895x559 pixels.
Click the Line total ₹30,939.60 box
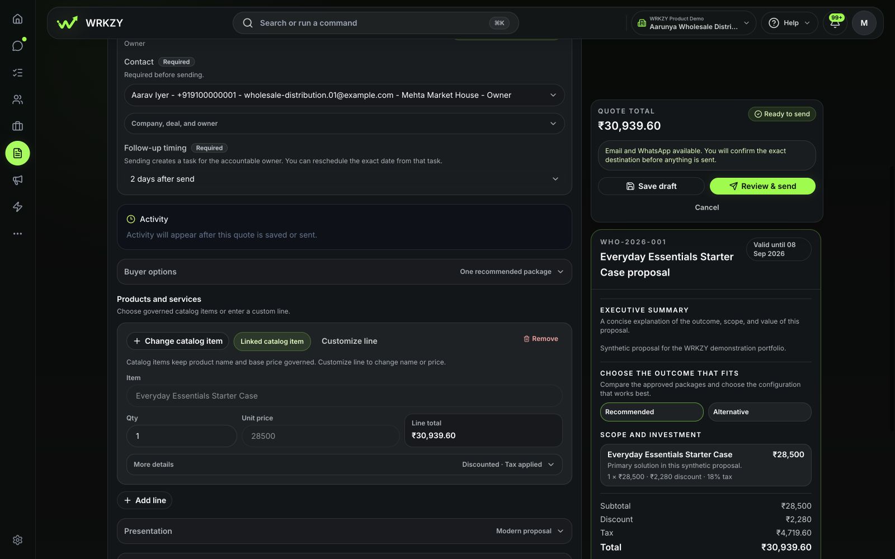pos(483,430)
